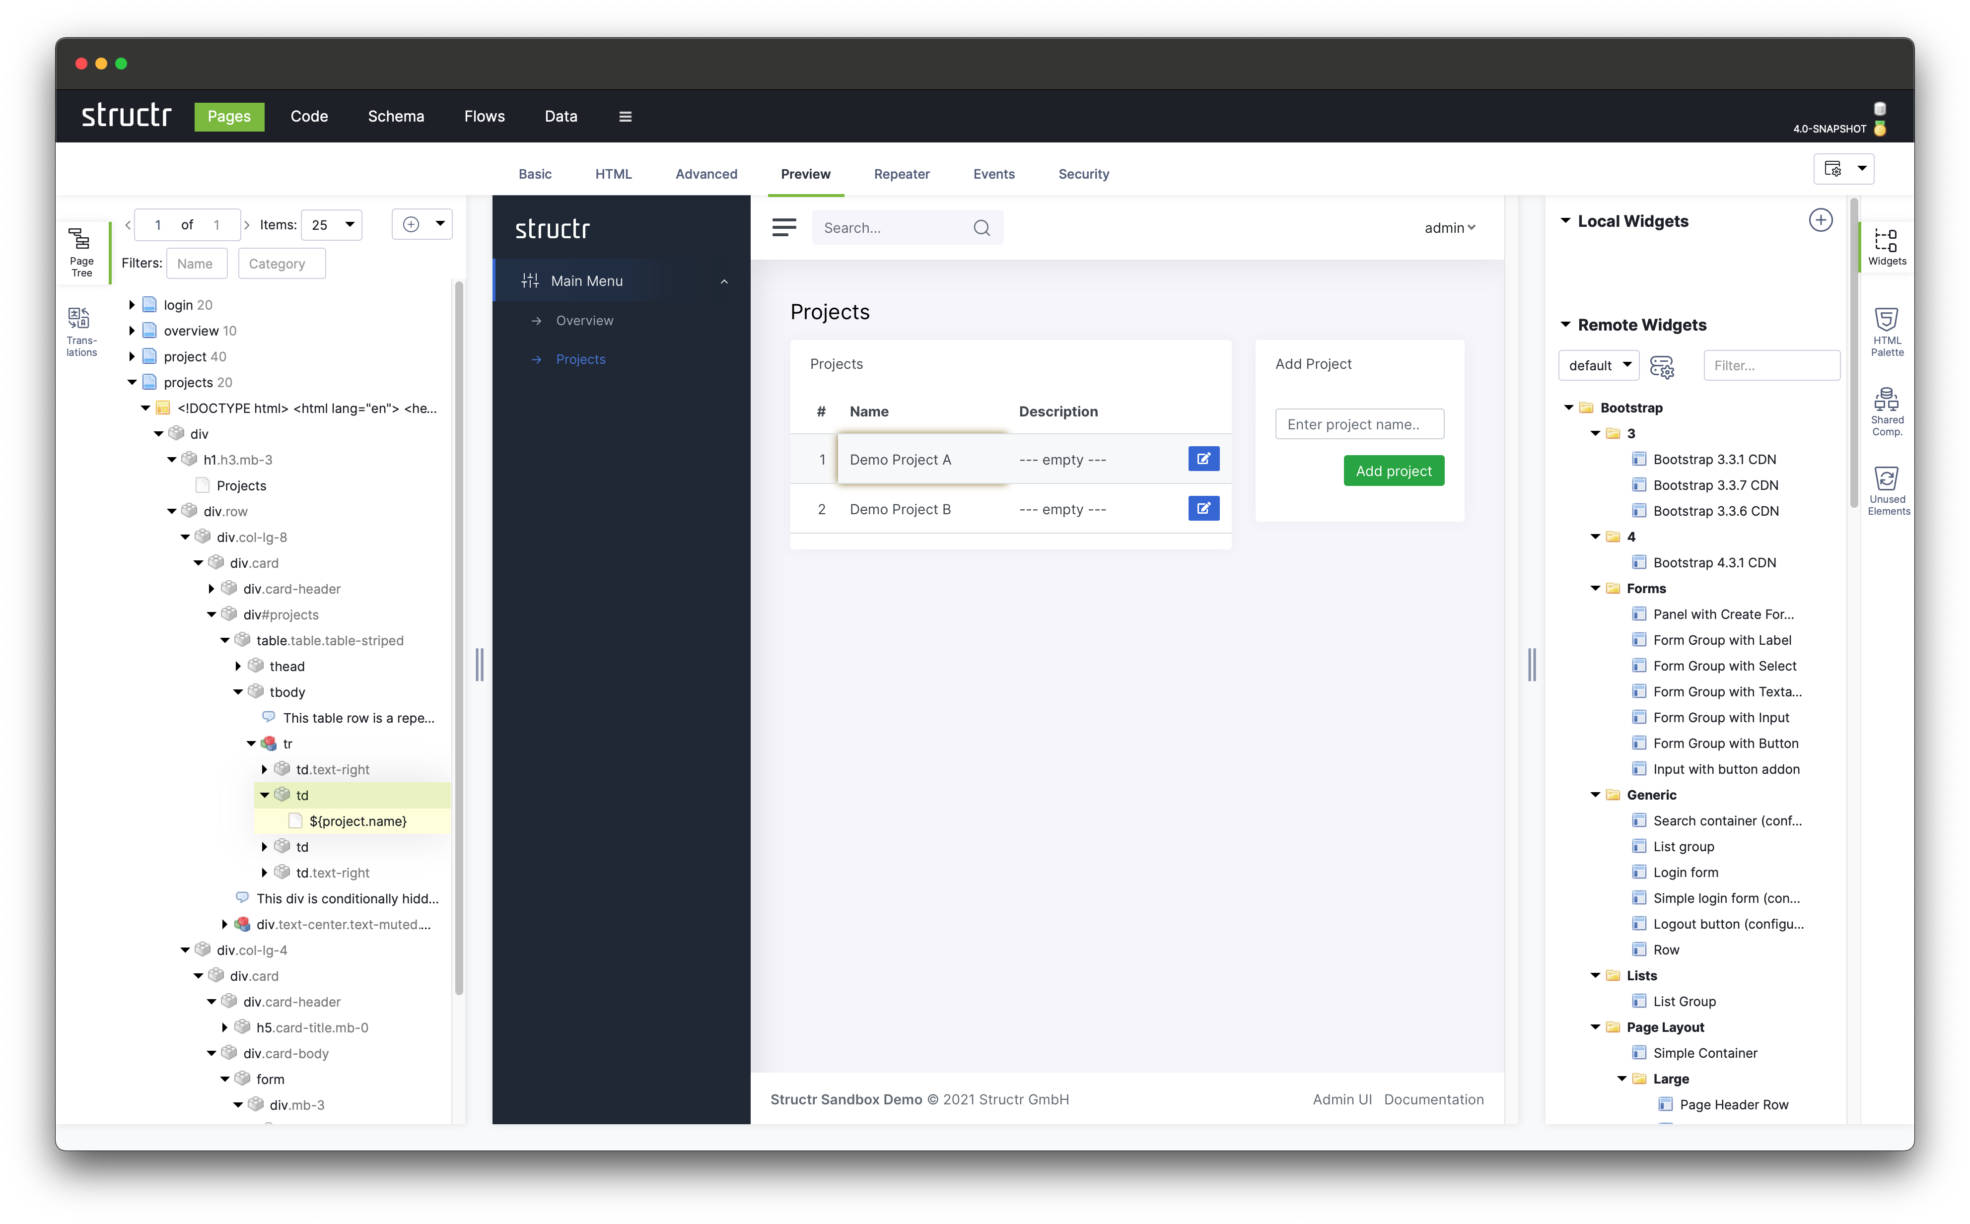The image size is (1970, 1224).
Task: Open Unused Elements panel
Action: click(x=1887, y=490)
